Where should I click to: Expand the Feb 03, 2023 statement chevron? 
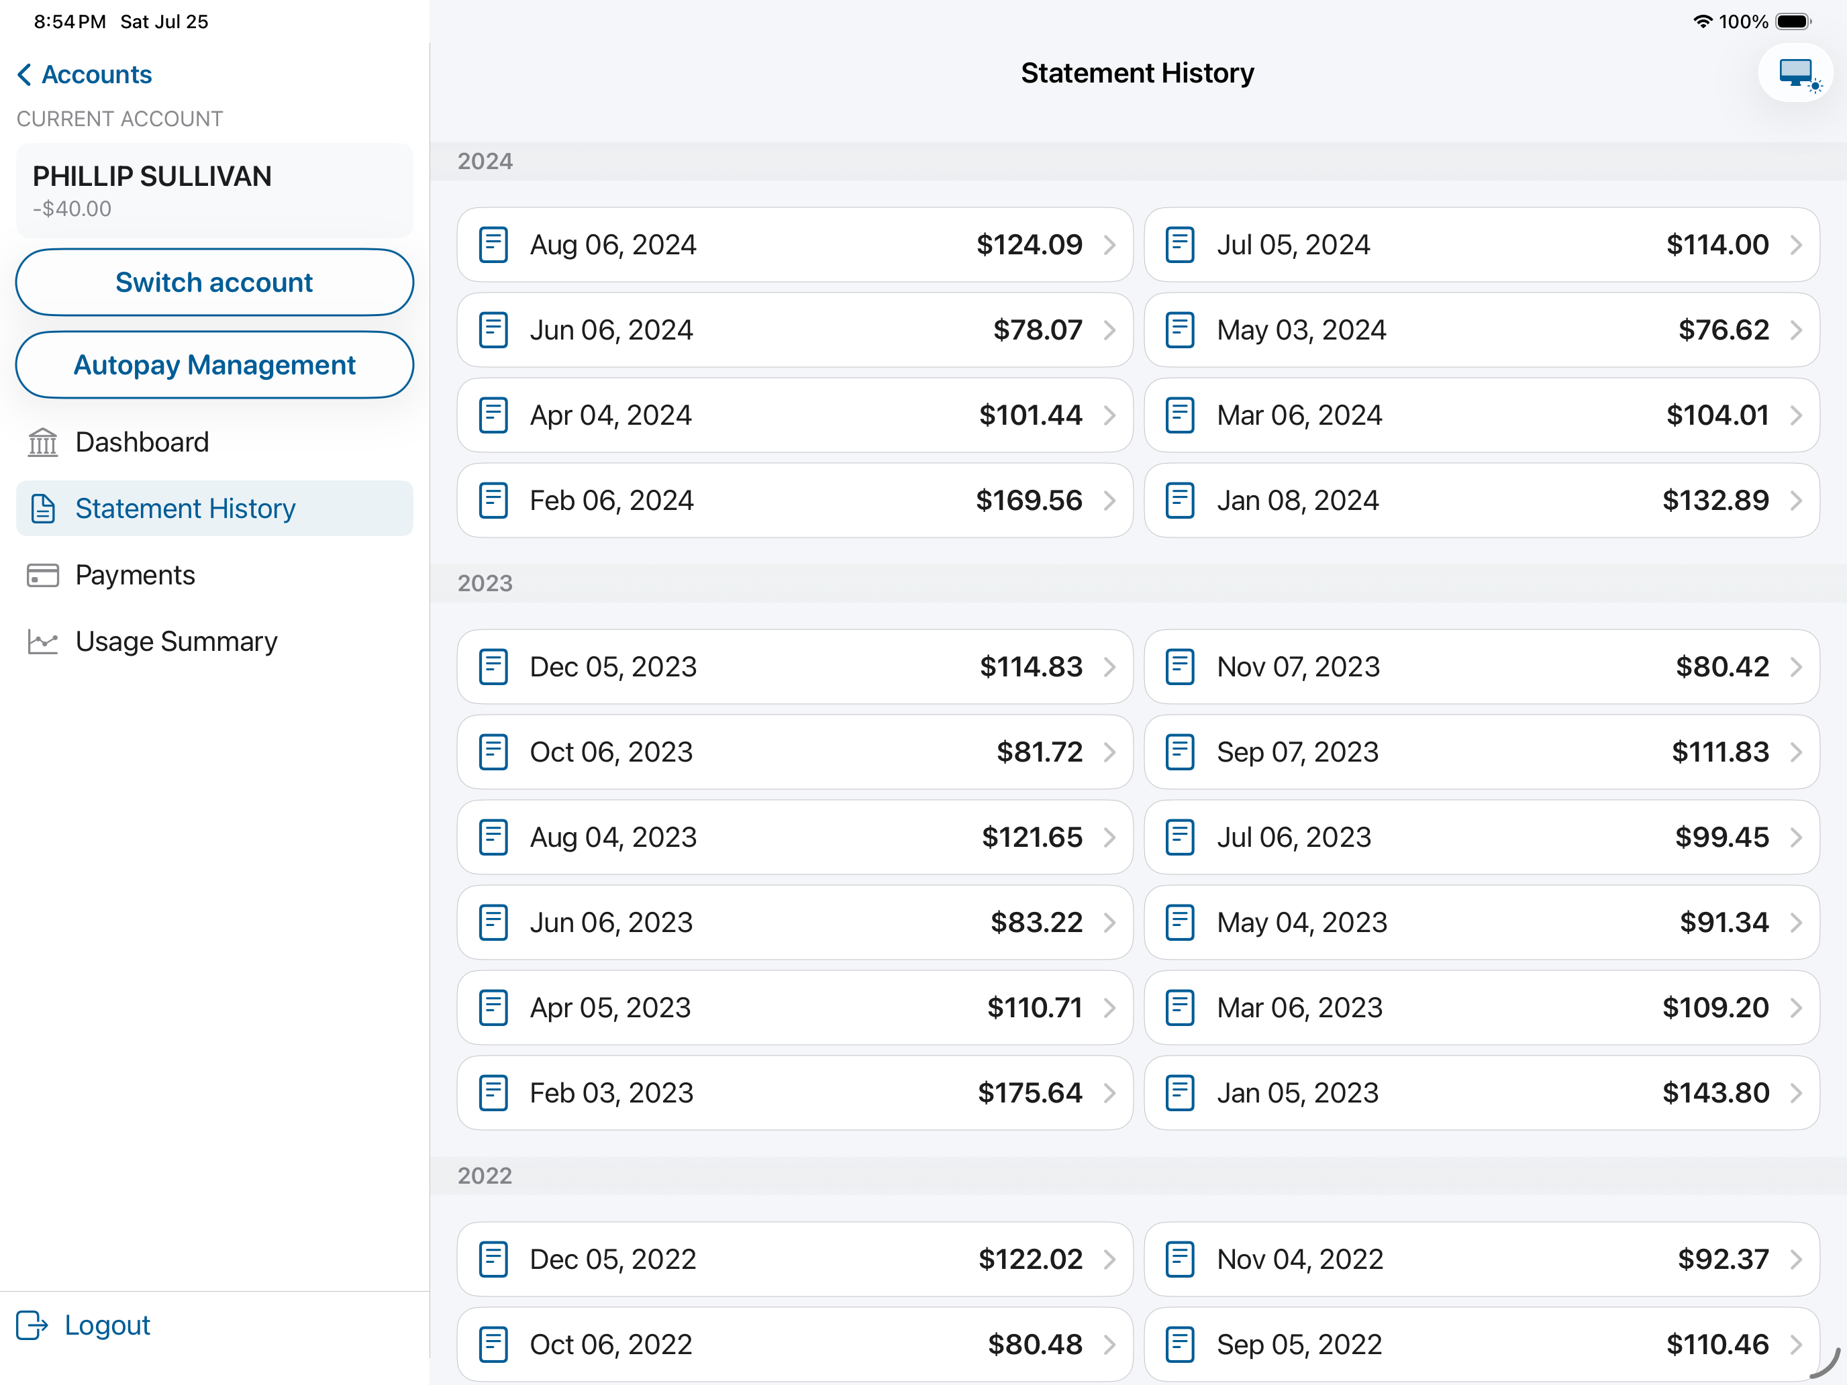[1109, 1093]
